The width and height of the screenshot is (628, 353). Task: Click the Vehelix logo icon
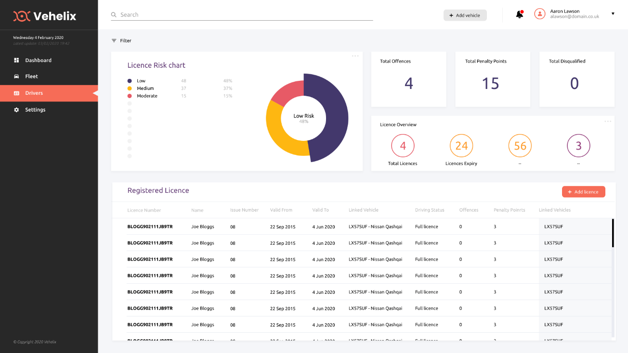tap(22, 16)
